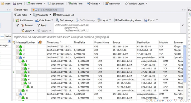Expand message row 2
The width and height of the screenshot is (191, 103).
(17, 50)
